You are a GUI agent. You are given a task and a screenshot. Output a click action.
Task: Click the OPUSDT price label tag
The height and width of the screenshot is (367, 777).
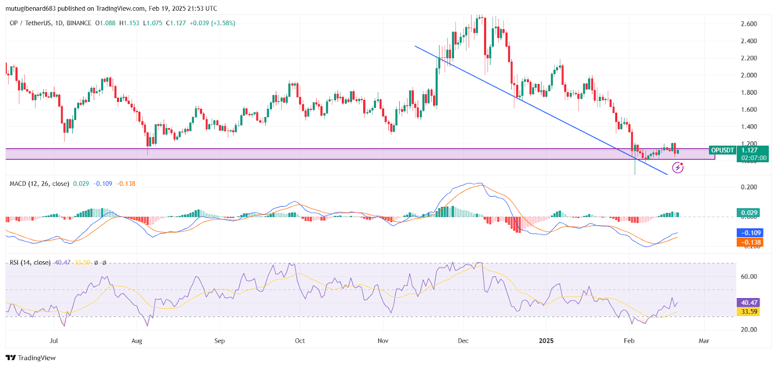click(x=723, y=150)
